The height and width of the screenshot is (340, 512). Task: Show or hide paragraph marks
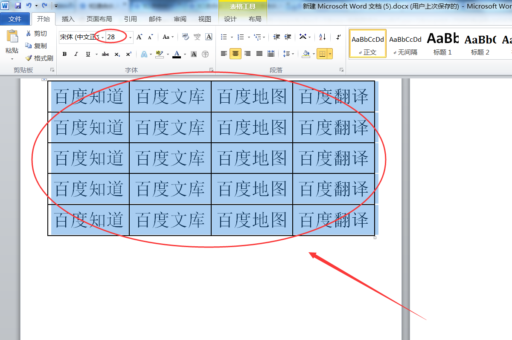pyautogui.click(x=338, y=37)
